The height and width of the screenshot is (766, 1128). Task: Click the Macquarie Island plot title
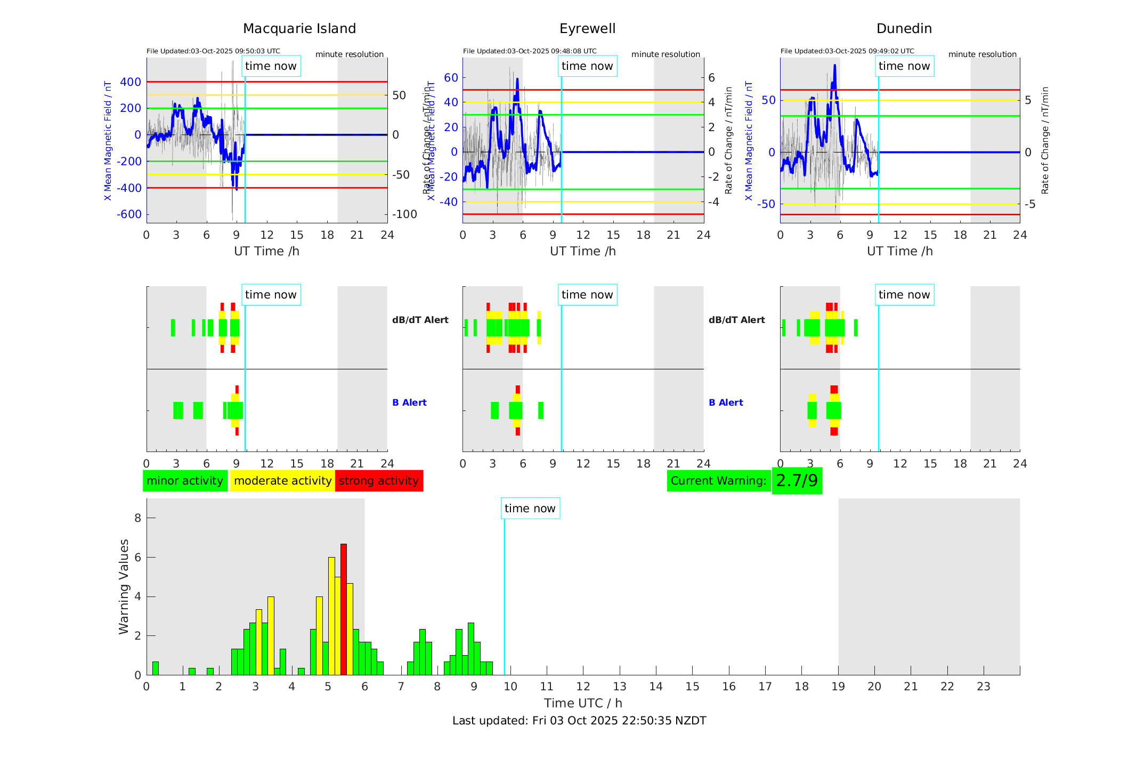pos(299,29)
